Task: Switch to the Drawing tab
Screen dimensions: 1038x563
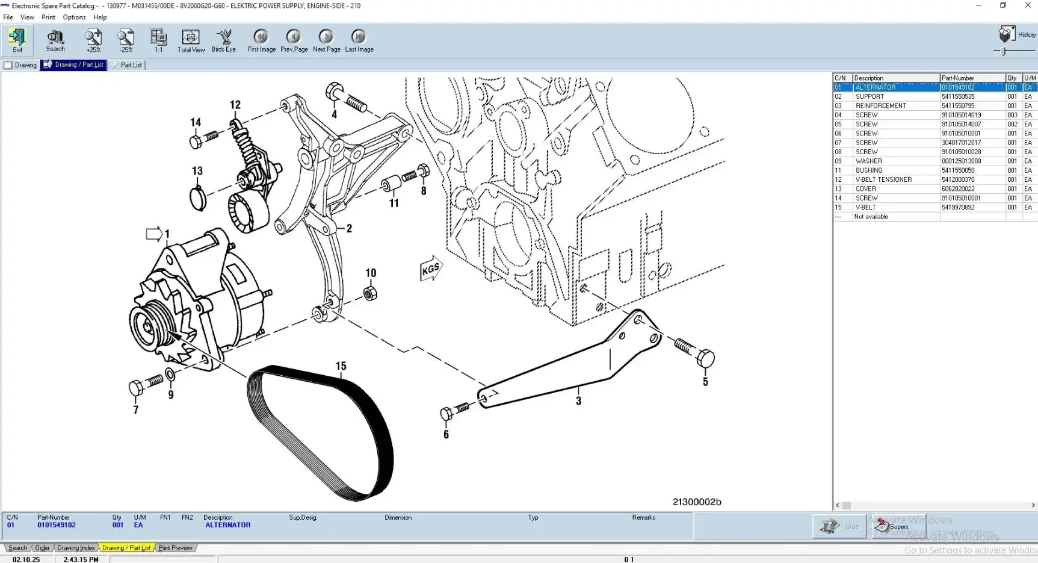Action: point(21,64)
